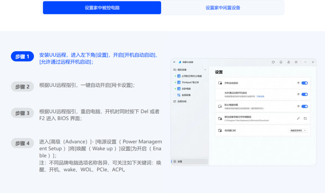The width and height of the screenshot is (325, 193).
Task: Open the download folder icon
Action: [305, 118]
